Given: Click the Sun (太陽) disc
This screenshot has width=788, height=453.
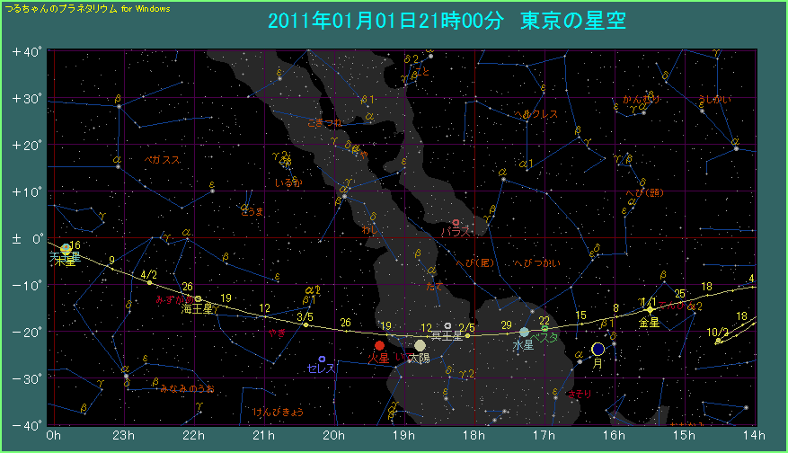Looking at the screenshot, I should click(x=420, y=345).
